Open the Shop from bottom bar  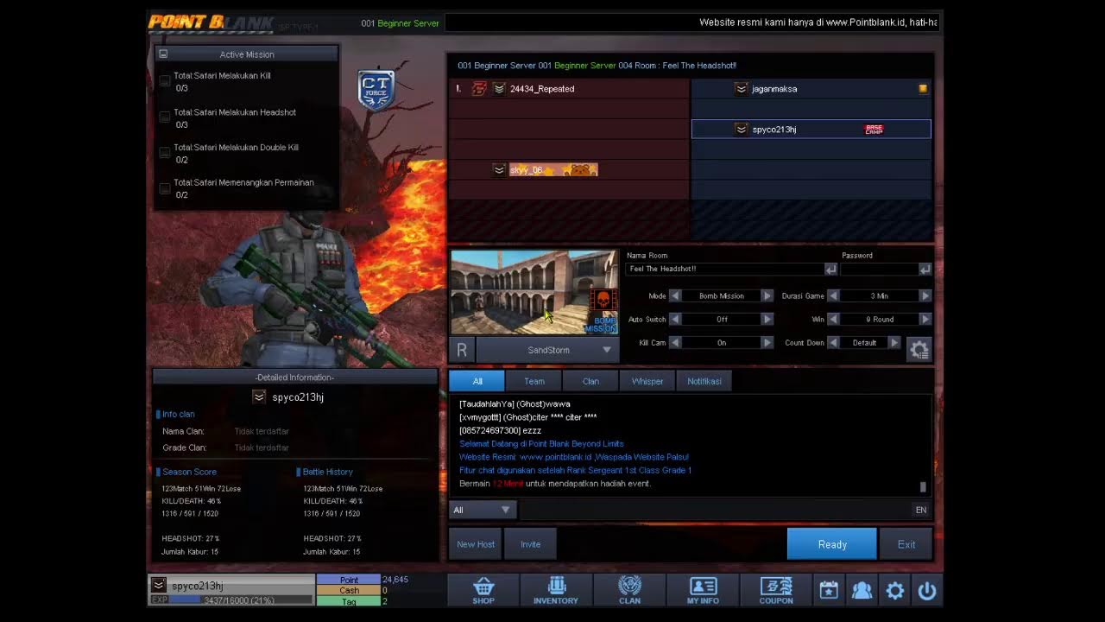[x=483, y=590]
